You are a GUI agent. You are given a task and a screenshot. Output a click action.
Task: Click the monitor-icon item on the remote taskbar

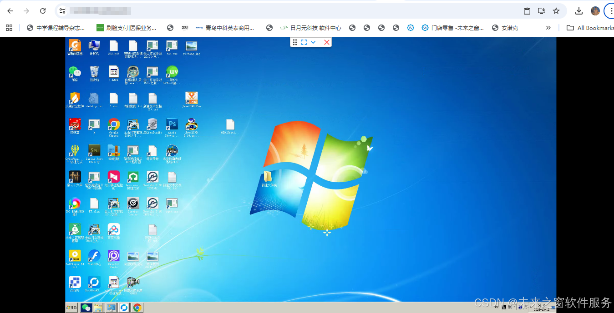tap(111, 308)
